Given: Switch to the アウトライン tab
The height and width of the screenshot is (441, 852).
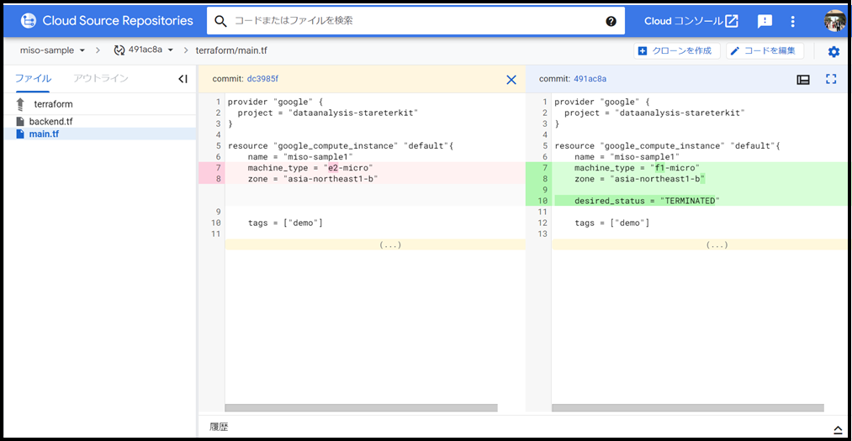Looking at the screenshot, I should tap(101, 78).
